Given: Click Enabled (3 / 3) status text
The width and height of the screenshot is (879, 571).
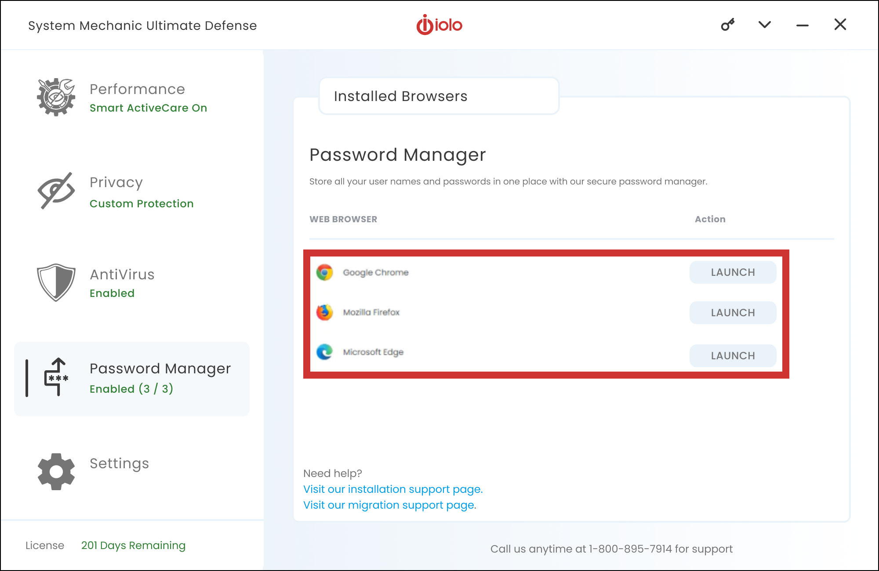Looking at the screenshot, I should pyautogui.click(x=131, y=389).
